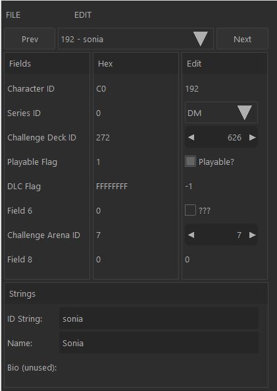Increase Challenge Deck ID with right arrow

[253, 137]
